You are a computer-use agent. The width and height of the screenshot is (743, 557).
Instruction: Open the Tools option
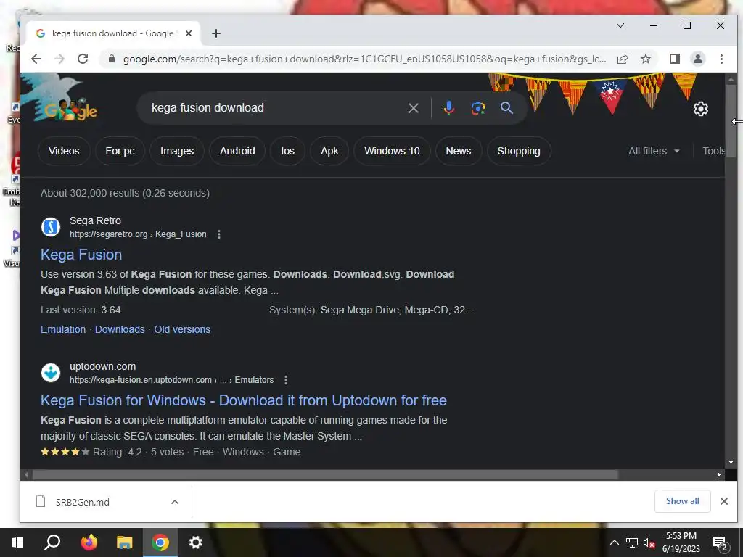[x=714, y=151]
